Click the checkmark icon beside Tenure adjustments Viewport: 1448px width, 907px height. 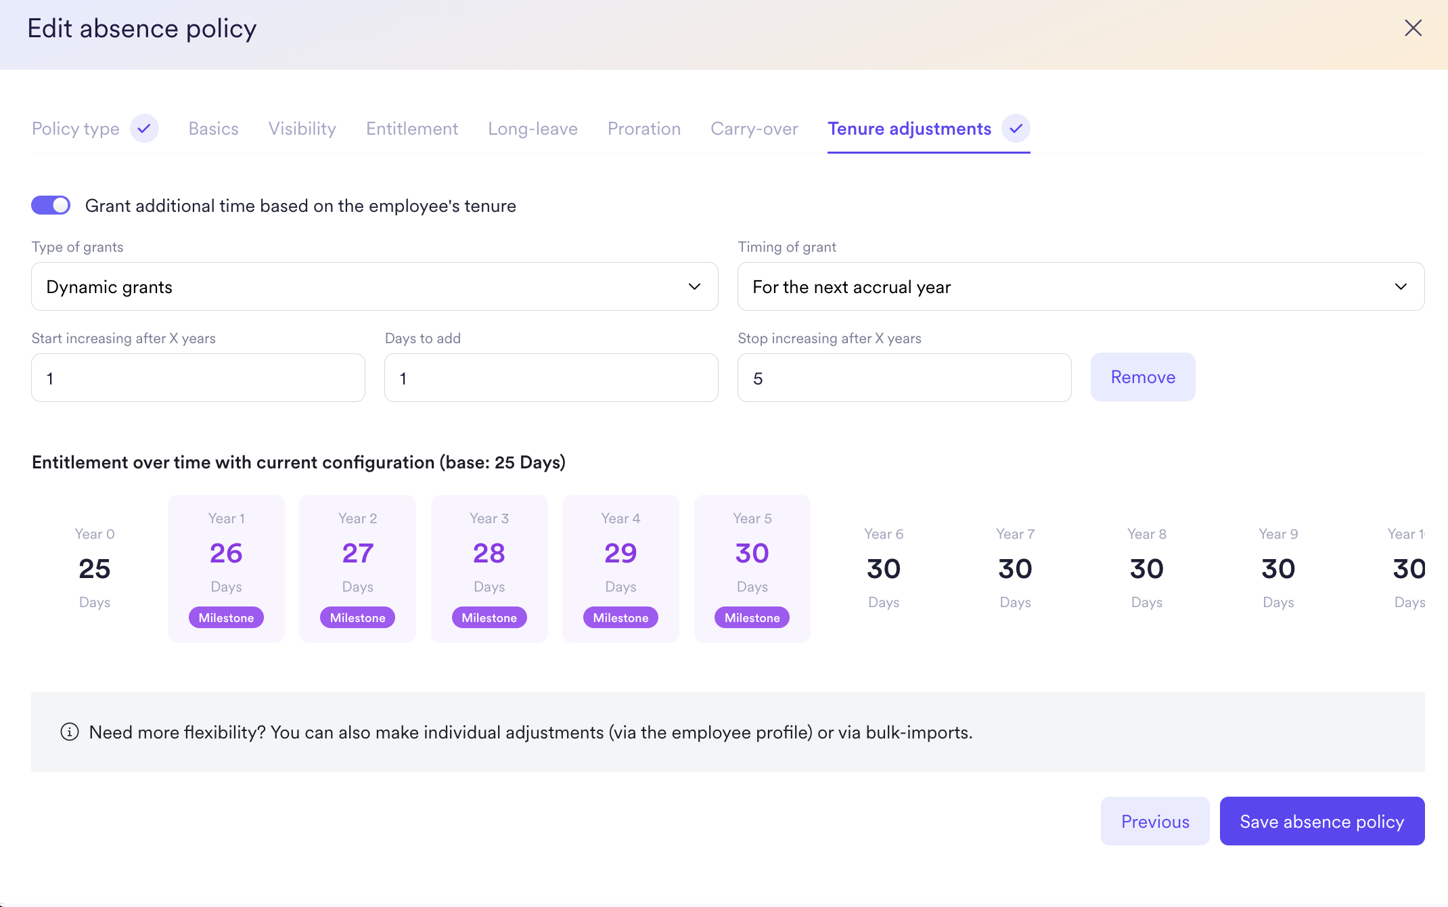(x=1016, y=129)
